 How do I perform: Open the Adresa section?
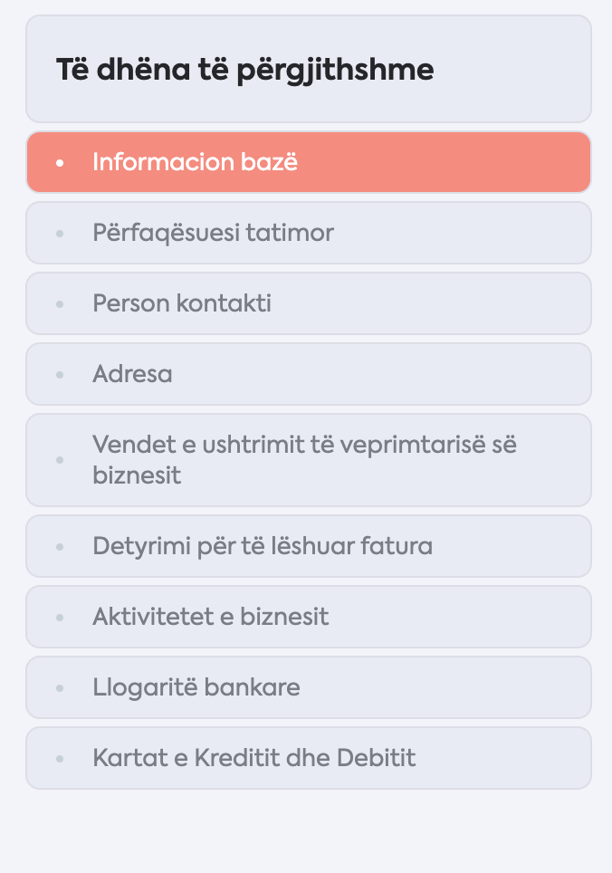[x=308, y=374]
